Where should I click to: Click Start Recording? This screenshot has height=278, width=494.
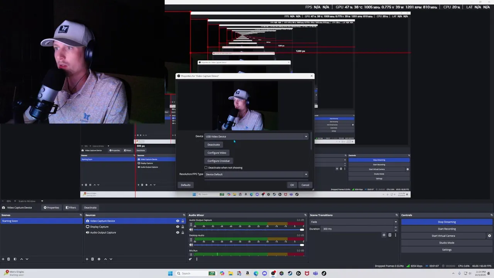point(447,229)
